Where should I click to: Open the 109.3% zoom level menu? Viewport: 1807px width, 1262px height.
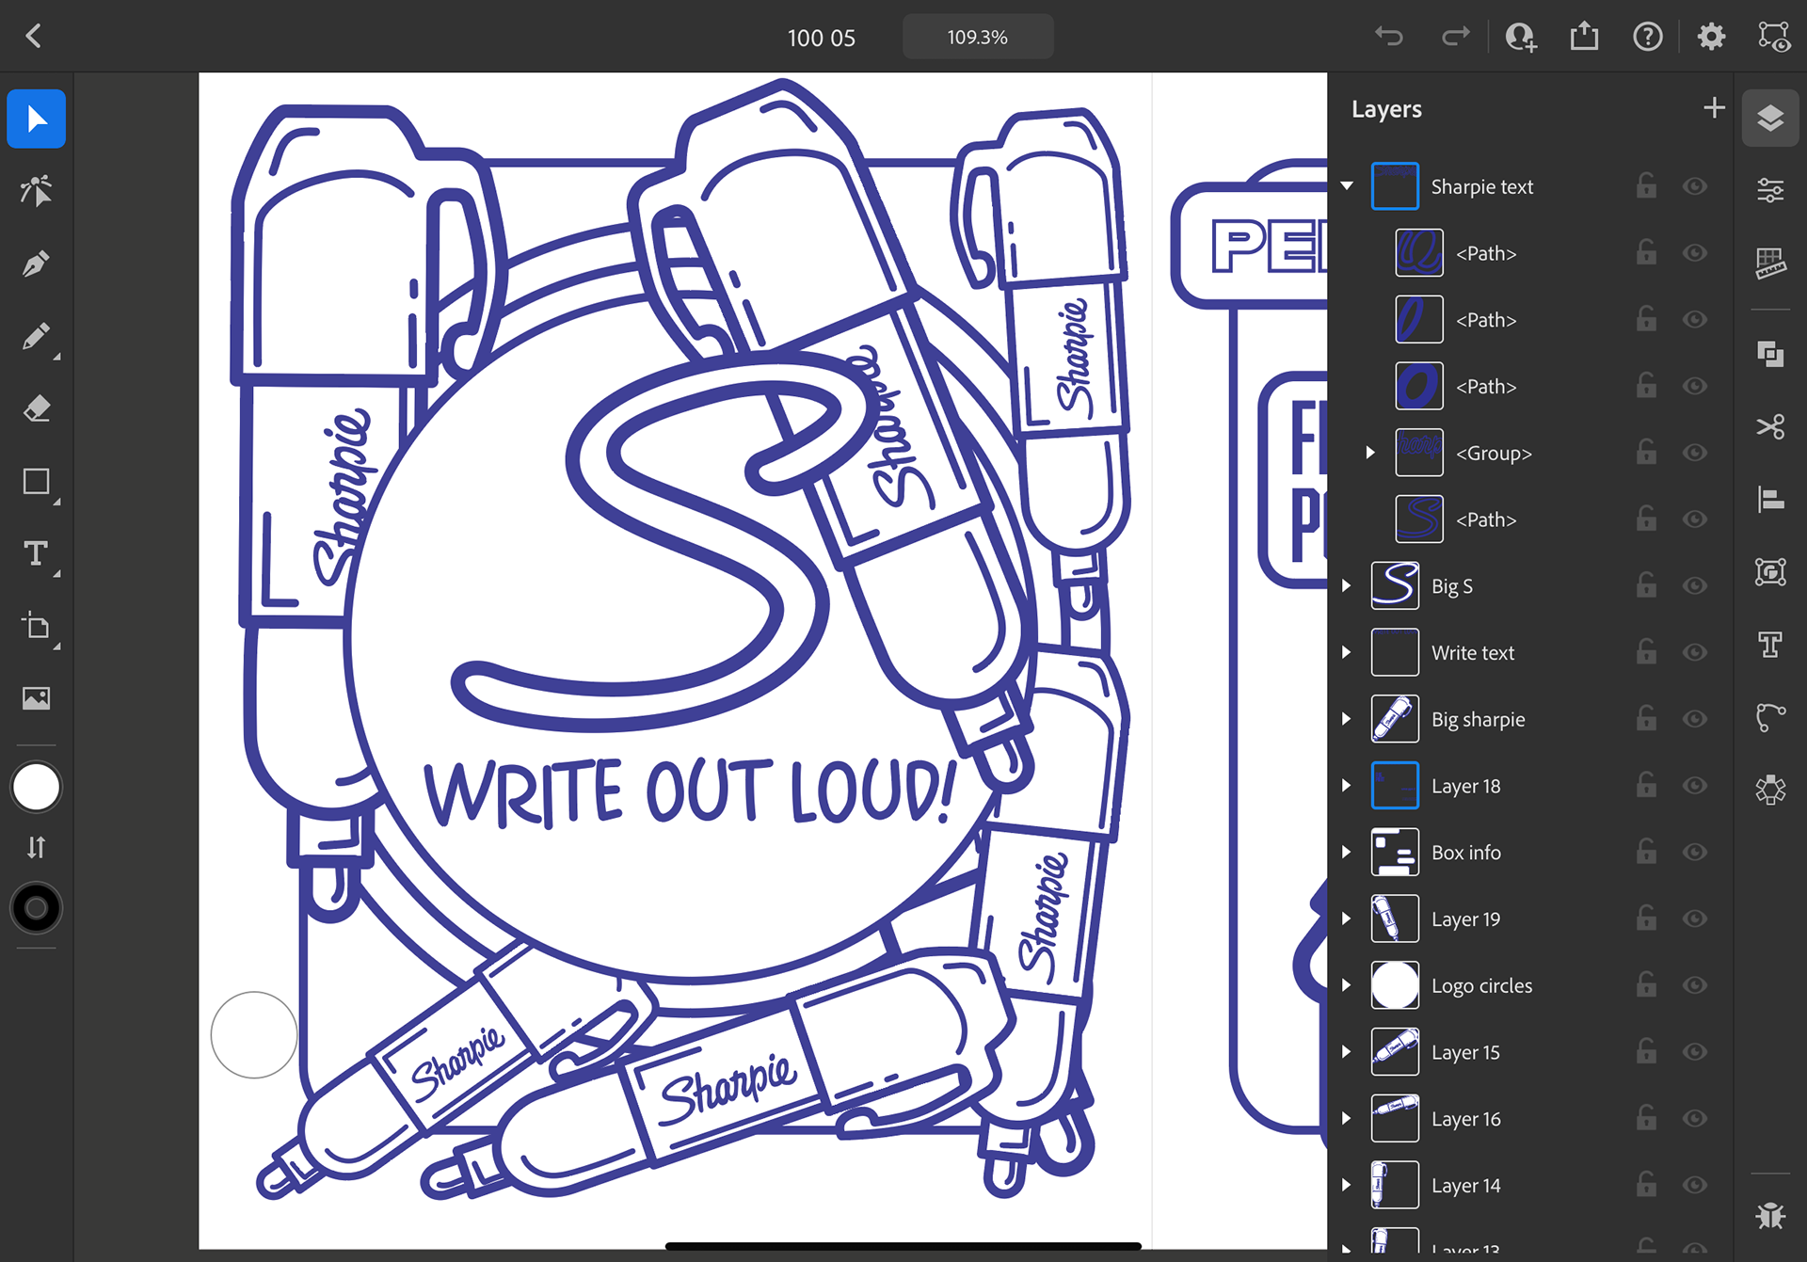click(978, 37)
